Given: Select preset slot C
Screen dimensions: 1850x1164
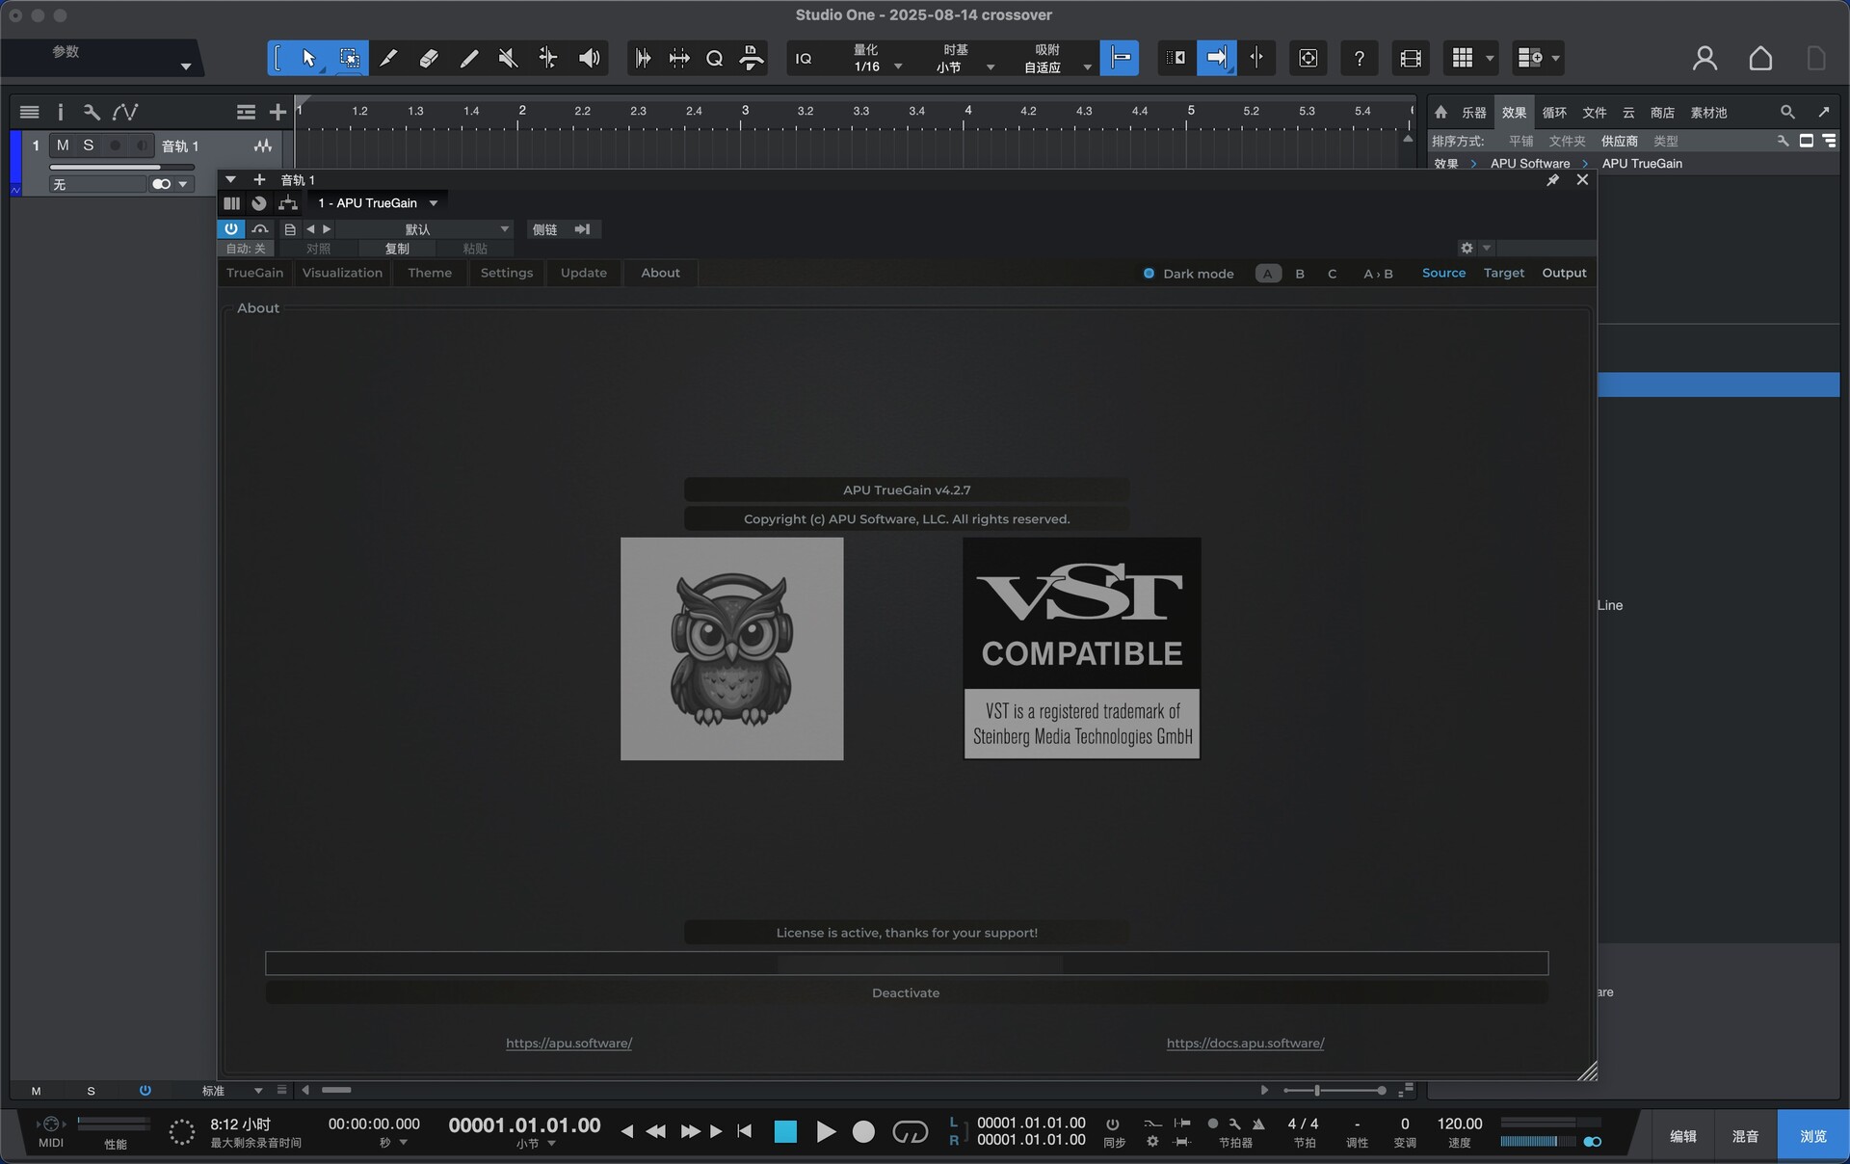Looking at the screenshot, I should click(x=1333, y=274).
